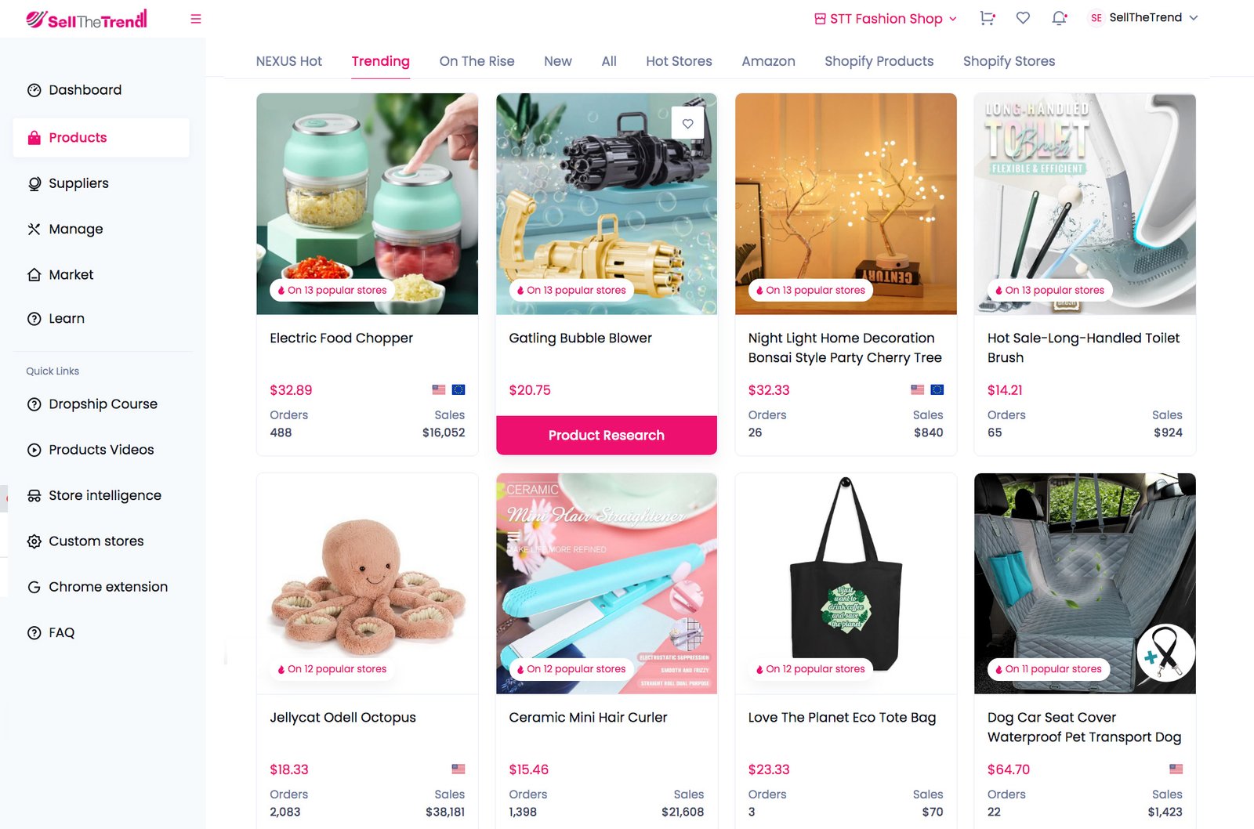Click the Product Research button
Viewport: 1254px width, 829px height.
coord(606,435)
